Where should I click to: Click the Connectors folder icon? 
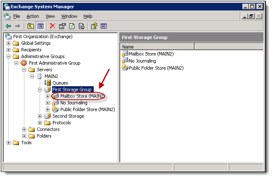[x=31, y=129]
